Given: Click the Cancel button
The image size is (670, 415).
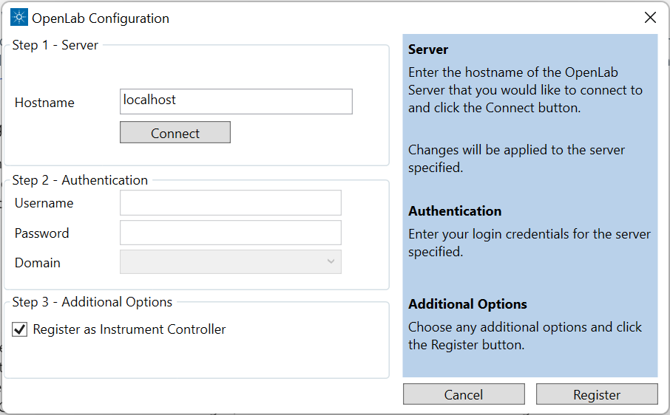Looking at the screenshot, I should click(x=464, y=394).
